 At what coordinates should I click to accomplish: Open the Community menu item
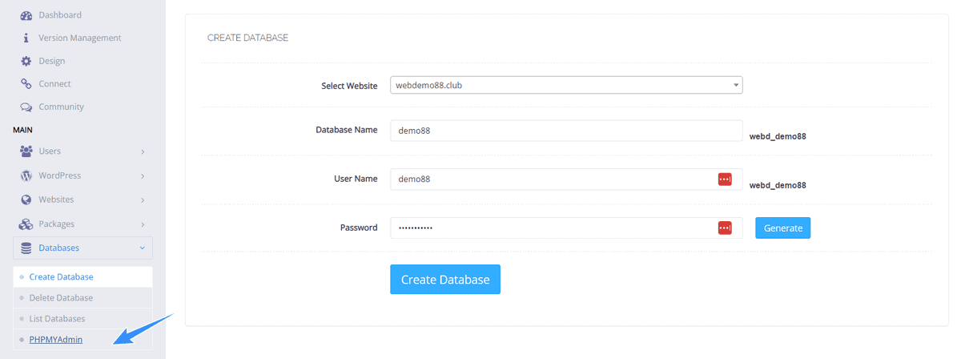point(61,107)
